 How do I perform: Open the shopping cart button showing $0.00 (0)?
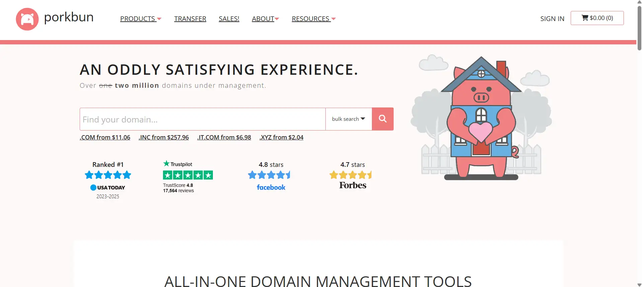(597, 18)
